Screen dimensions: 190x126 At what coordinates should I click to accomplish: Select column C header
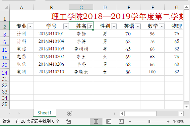click(x=81, y=8)
